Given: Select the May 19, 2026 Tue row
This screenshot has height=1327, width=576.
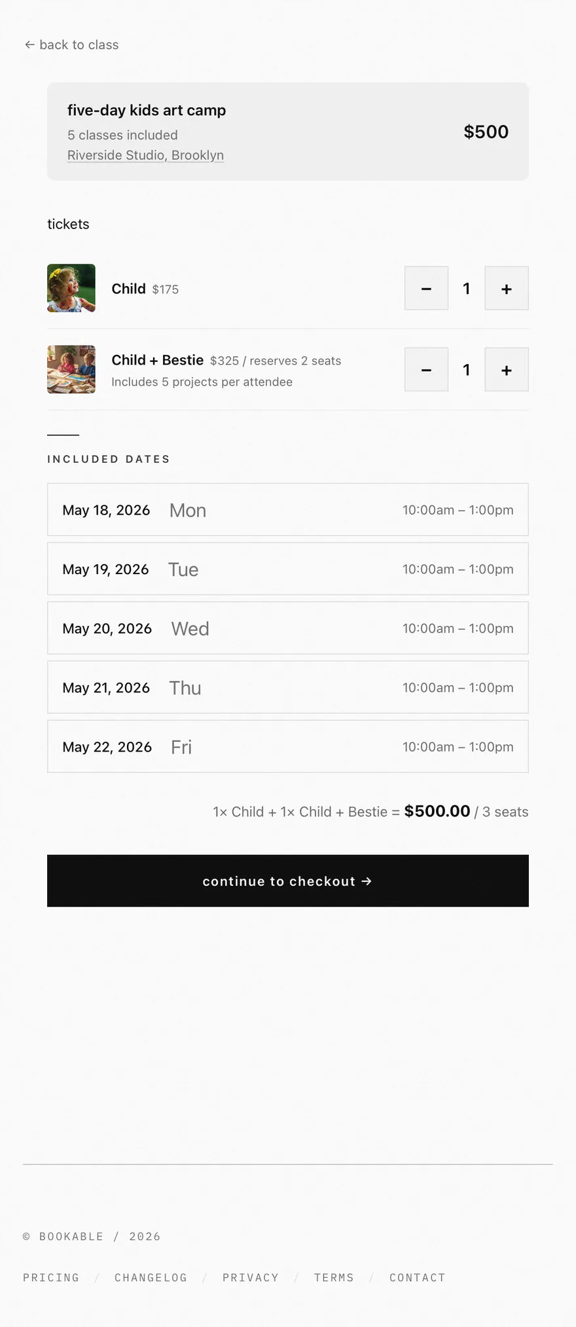Looking at the screenshot, I should (x=288, y=569).
